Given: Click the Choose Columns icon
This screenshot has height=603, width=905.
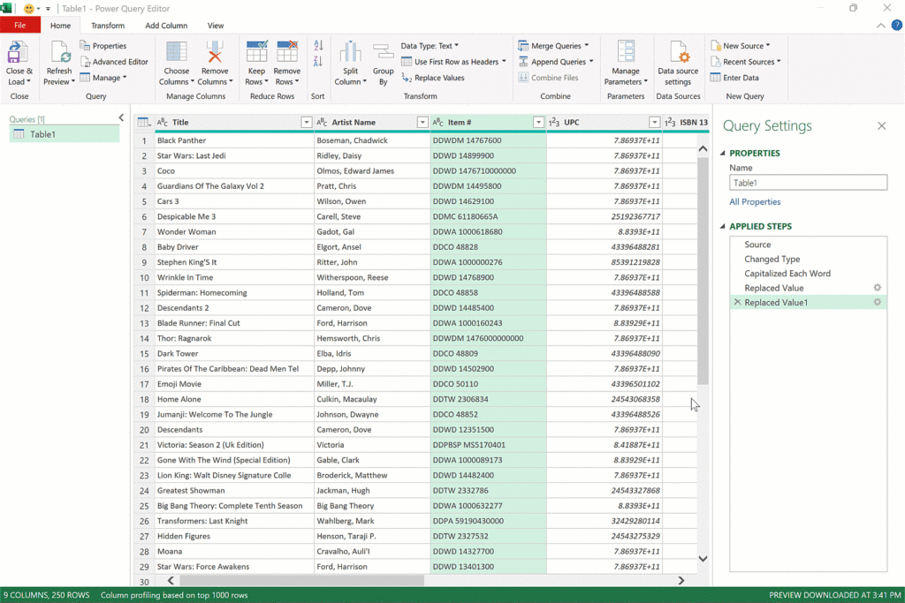Looking at the screenshot, I should pos(177,52).
